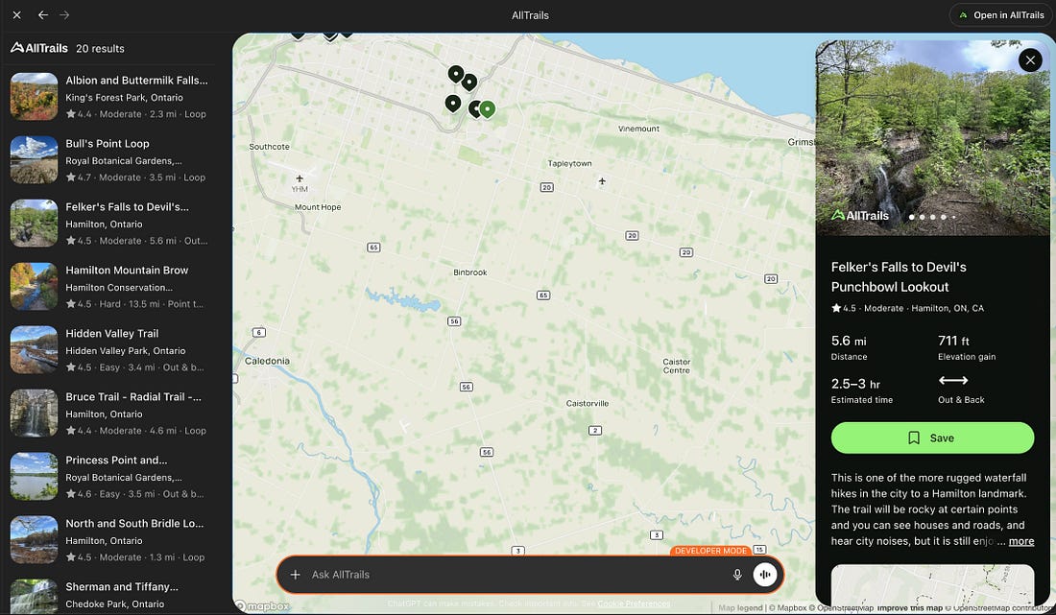This screenshot has height=615, width=1056.
Task: Click the mini map preview in detail card
Action: pyautogui.click(x=932, y=584)
